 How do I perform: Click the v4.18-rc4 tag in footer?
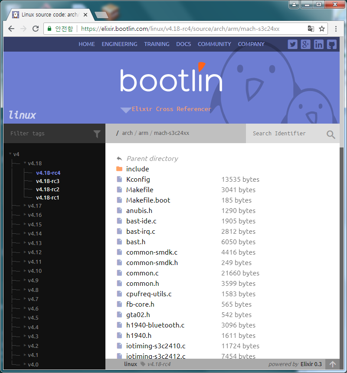(159, 364)
